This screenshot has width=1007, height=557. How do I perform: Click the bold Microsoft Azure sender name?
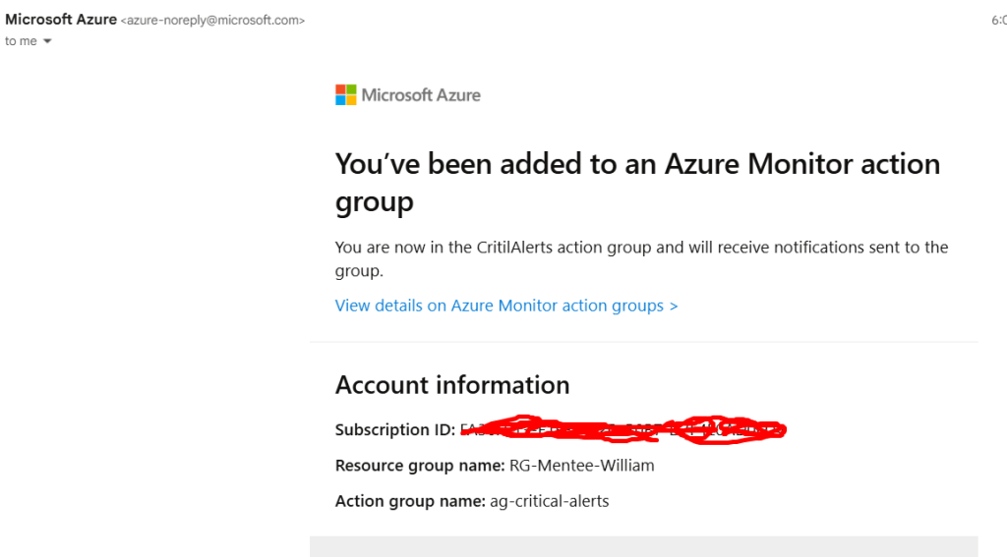pyautogui.click(x=61, y=20)
